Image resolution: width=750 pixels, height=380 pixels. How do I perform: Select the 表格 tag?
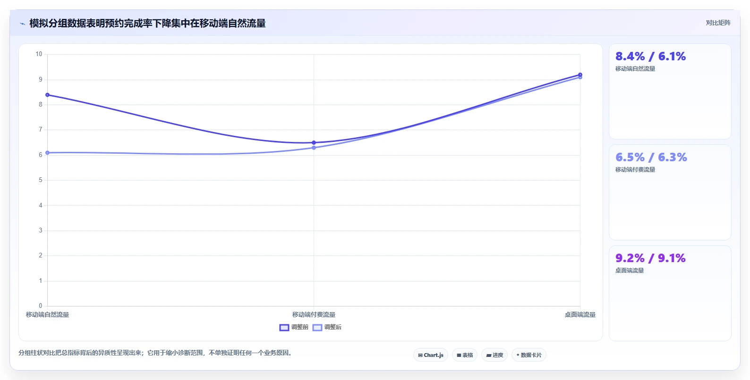(465, 355)
